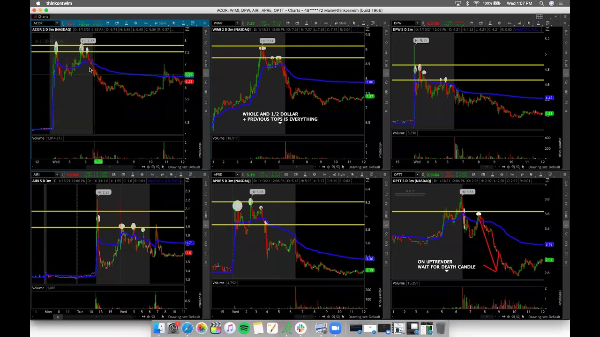Image resolution: width=600 pixels, height=337 pixels.
Task: Toggle the Trd side panel on ACOR chart
Action: [x=206, y=32]
